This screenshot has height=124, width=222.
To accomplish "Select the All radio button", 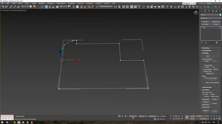I will 212,67.
